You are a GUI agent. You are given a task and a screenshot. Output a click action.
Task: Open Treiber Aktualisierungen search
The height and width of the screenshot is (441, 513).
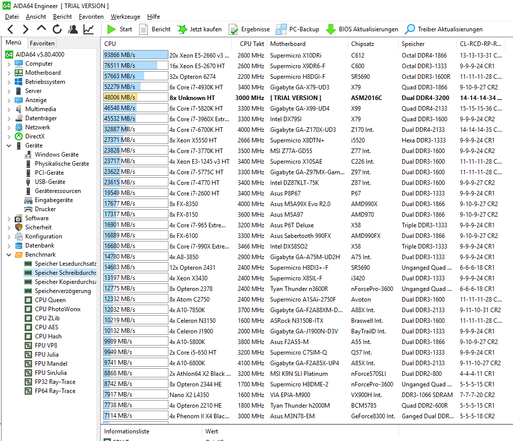[x=444, y=29]
